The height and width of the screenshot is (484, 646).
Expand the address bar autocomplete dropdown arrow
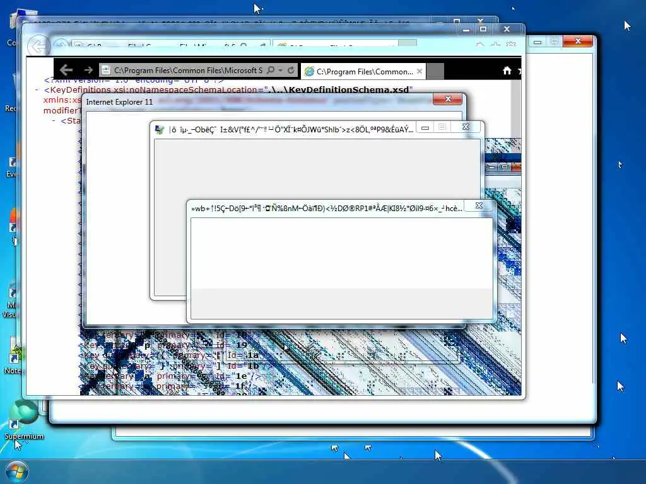(281, 71)
